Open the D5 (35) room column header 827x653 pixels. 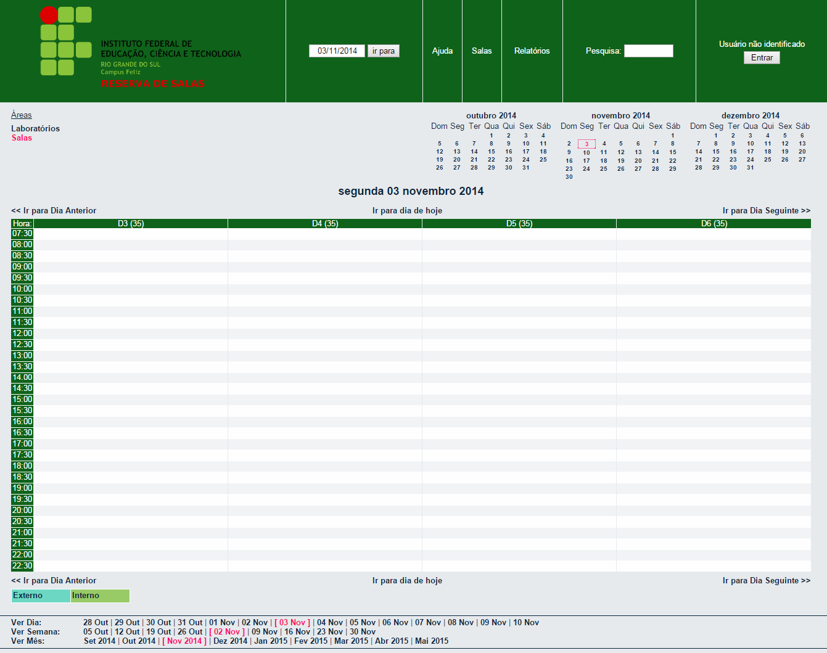519,223
